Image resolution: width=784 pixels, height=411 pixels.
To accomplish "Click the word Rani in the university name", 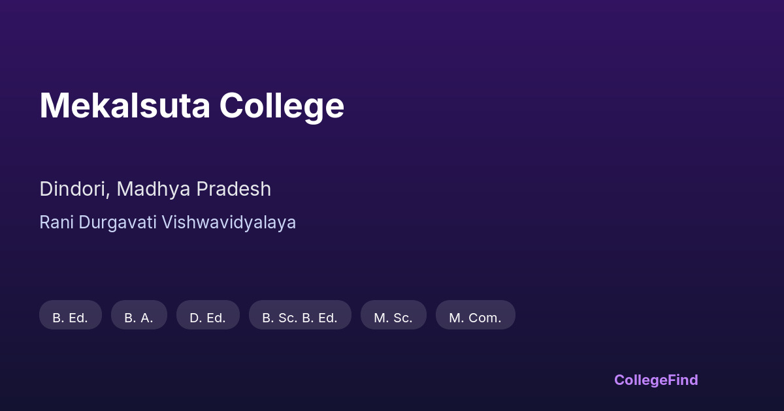I will click(x=56, y=222).
